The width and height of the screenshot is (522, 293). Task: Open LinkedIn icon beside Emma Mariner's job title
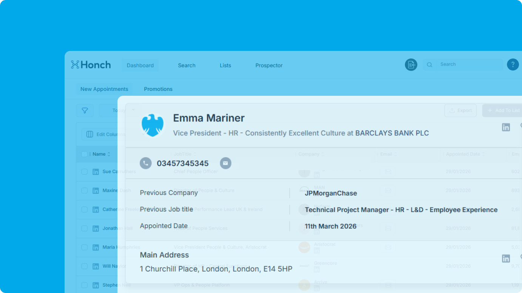coord(506,127)
